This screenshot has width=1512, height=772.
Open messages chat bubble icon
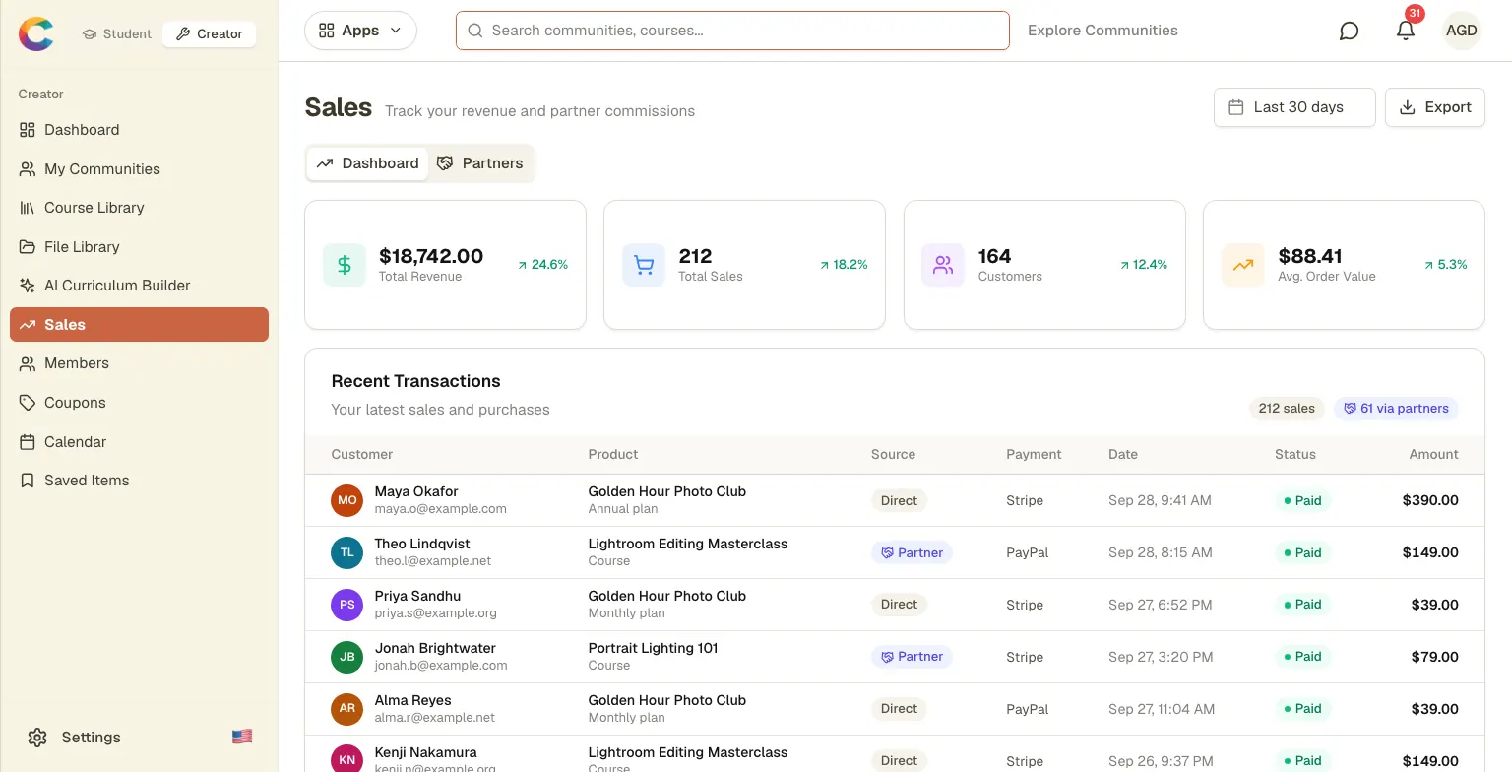click(1350, 31)
